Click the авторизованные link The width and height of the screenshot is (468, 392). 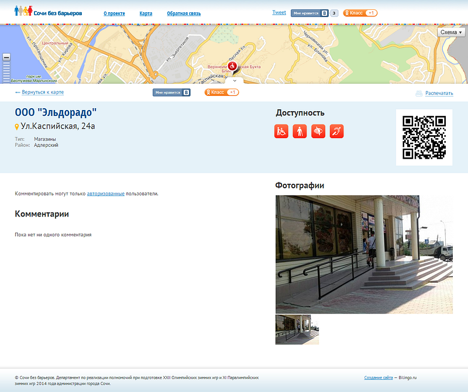click(106, 194)
